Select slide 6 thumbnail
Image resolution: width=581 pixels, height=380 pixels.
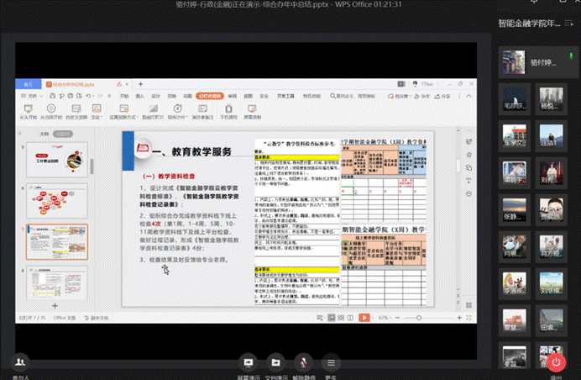click(57, 201)
